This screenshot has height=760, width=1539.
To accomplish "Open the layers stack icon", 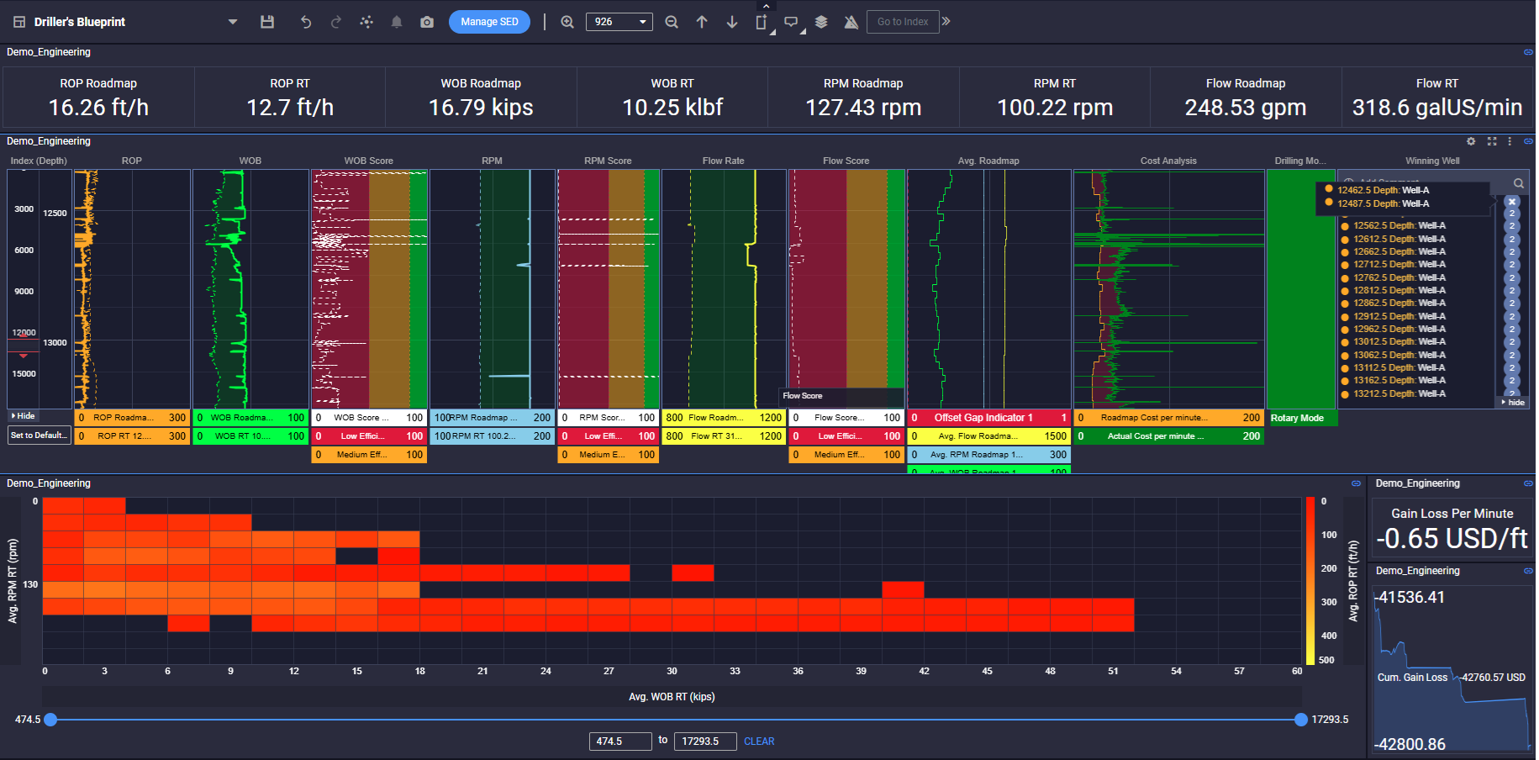I will click(x=821, y=22).
